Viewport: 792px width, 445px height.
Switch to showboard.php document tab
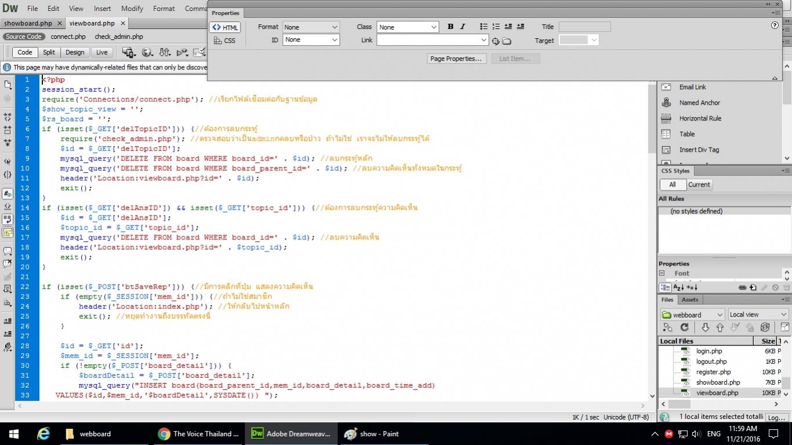[x=28, y=24]
